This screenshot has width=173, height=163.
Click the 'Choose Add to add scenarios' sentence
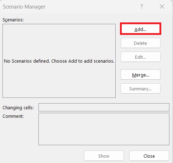coord(83,61)
